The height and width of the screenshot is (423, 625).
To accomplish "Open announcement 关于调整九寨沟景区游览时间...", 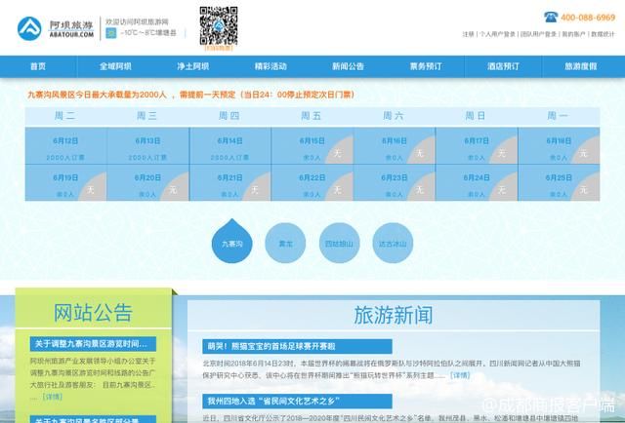I will (x=93, y=344).
